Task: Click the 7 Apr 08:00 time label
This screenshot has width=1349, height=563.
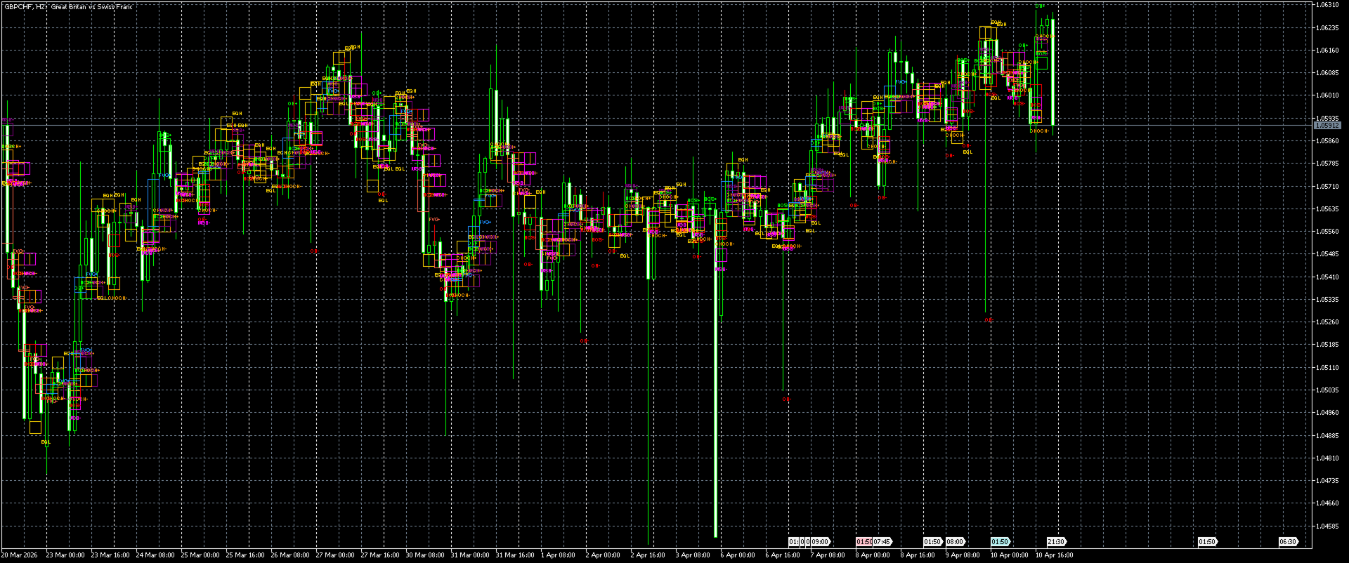Action: coord(828,555)
